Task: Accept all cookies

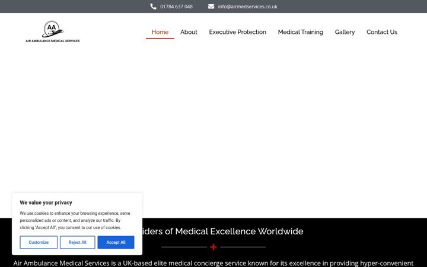Action: click(x=116, y=242)
